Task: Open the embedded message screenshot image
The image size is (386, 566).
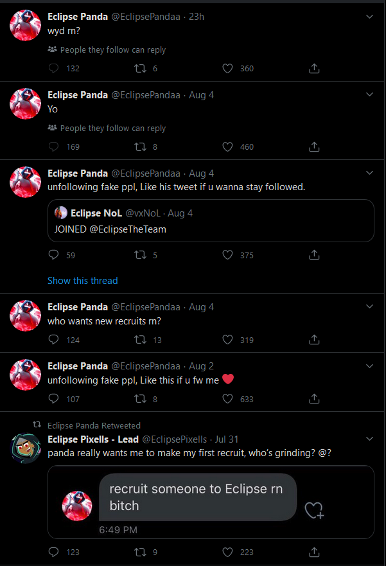Action: [x=211, y=501]
